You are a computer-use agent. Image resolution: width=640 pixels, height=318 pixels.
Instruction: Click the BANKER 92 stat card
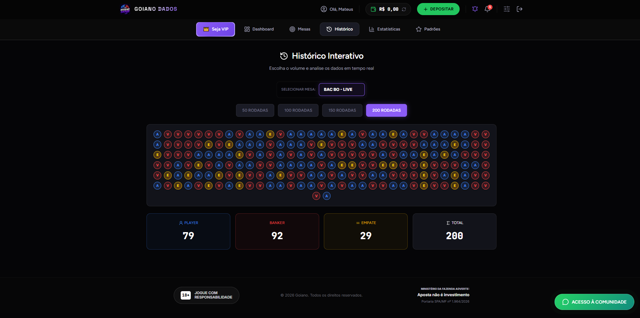pyautogui.click(x=277, y=231)
